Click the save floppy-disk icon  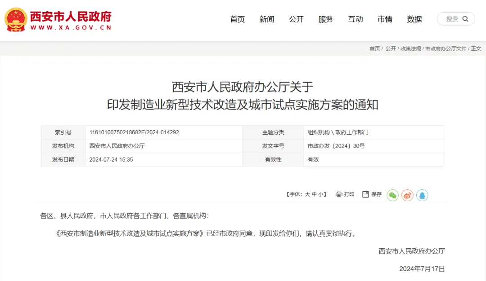point(365,194)
